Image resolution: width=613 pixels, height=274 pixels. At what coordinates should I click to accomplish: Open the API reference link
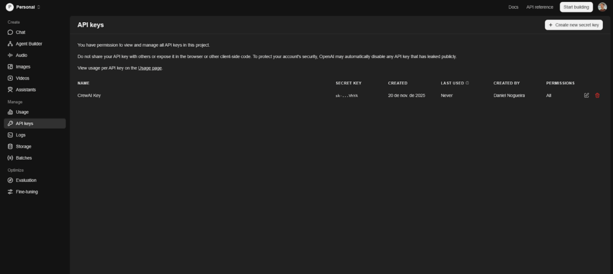coord(539,7)
